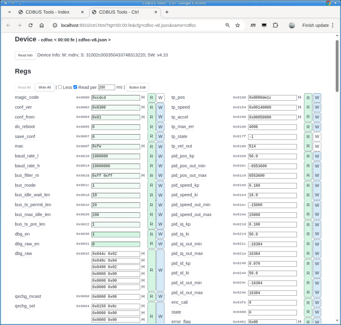Click the Write All button

point(45,87)
